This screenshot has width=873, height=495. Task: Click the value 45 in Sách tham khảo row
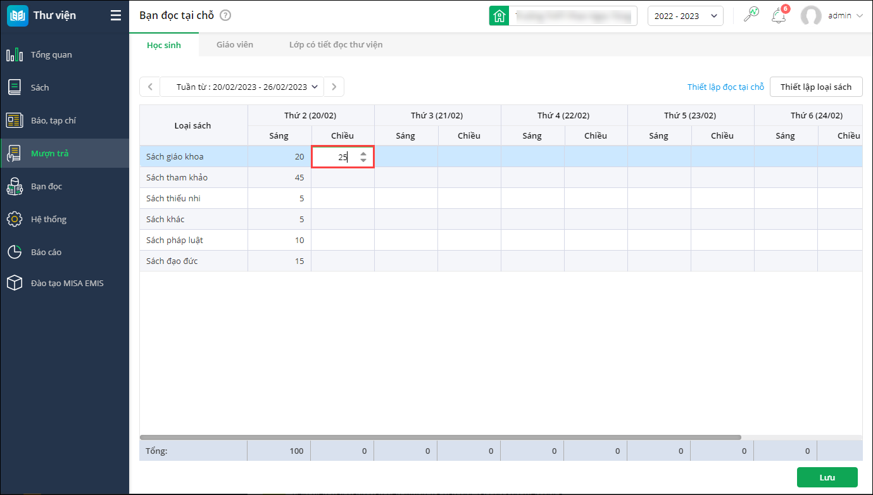pos(299,178)
